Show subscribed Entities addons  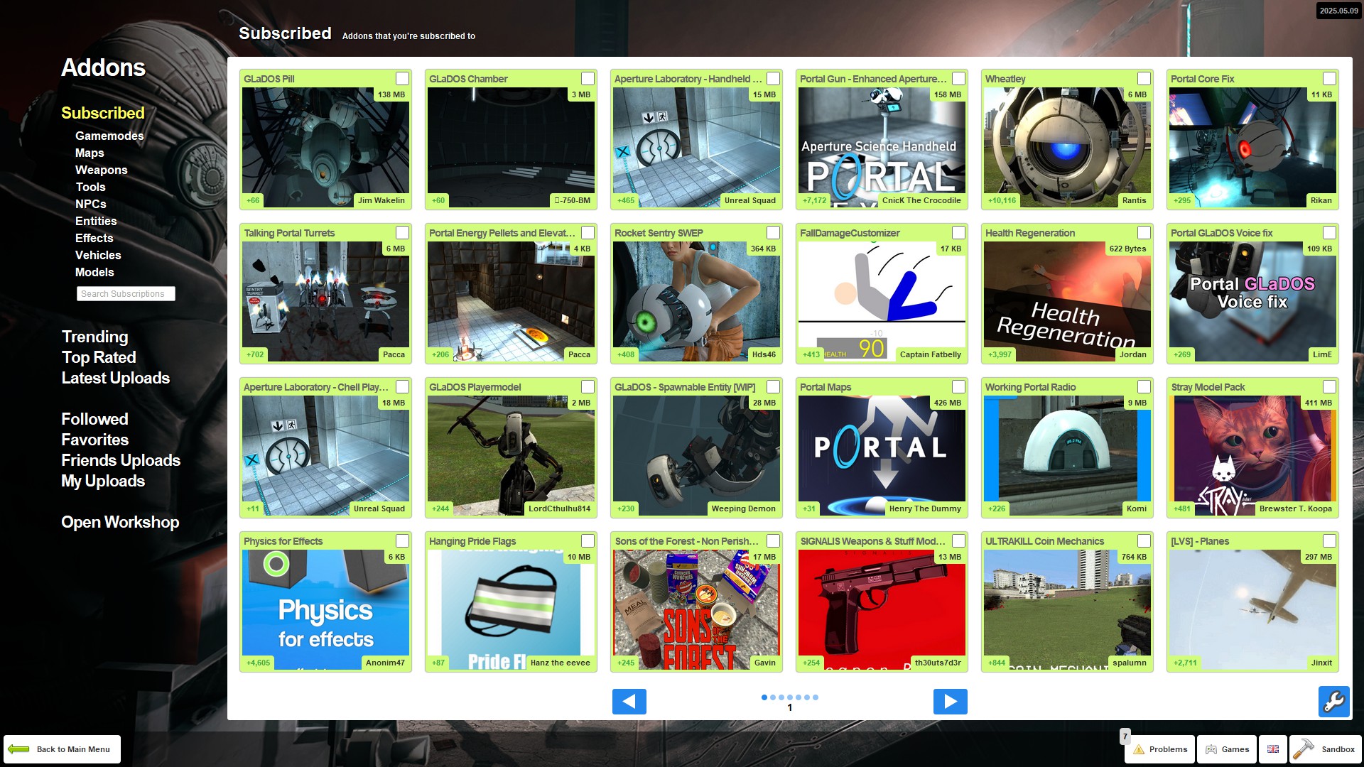(96, 221)
